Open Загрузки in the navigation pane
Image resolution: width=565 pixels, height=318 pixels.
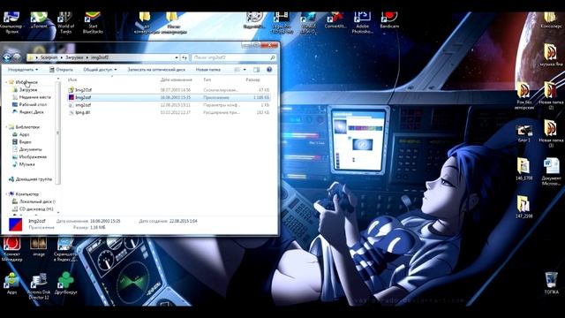point(25,89)
